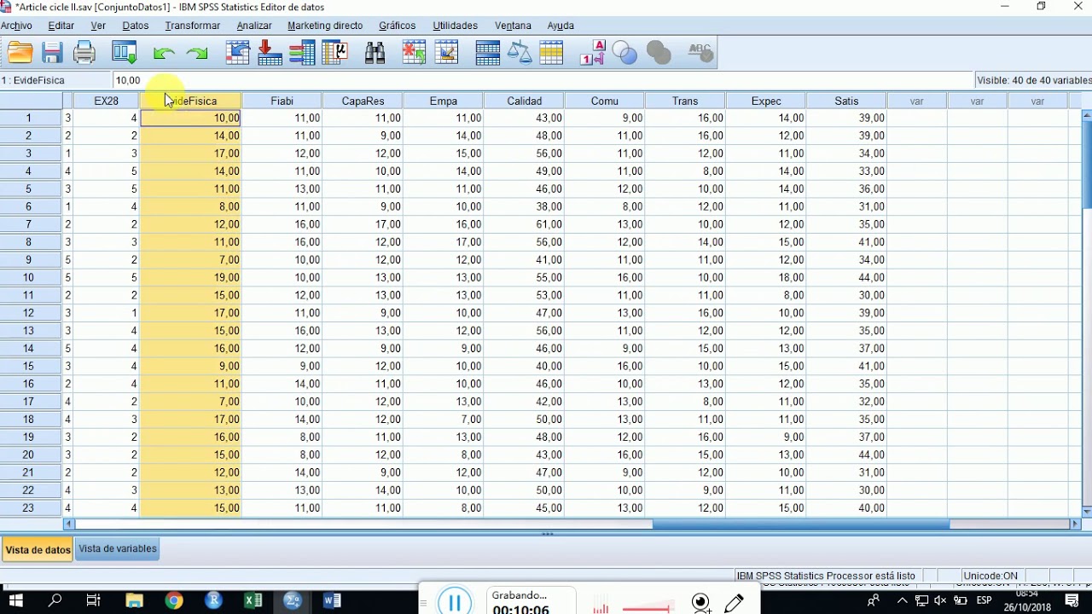Click the recorder pencil annotation icon
The height and width of the screenshot is (614, 1092).
click(x=734, y=603)
